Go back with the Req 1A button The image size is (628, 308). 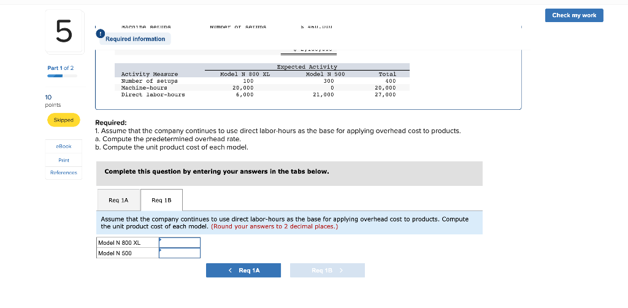(x=243, y=271)
